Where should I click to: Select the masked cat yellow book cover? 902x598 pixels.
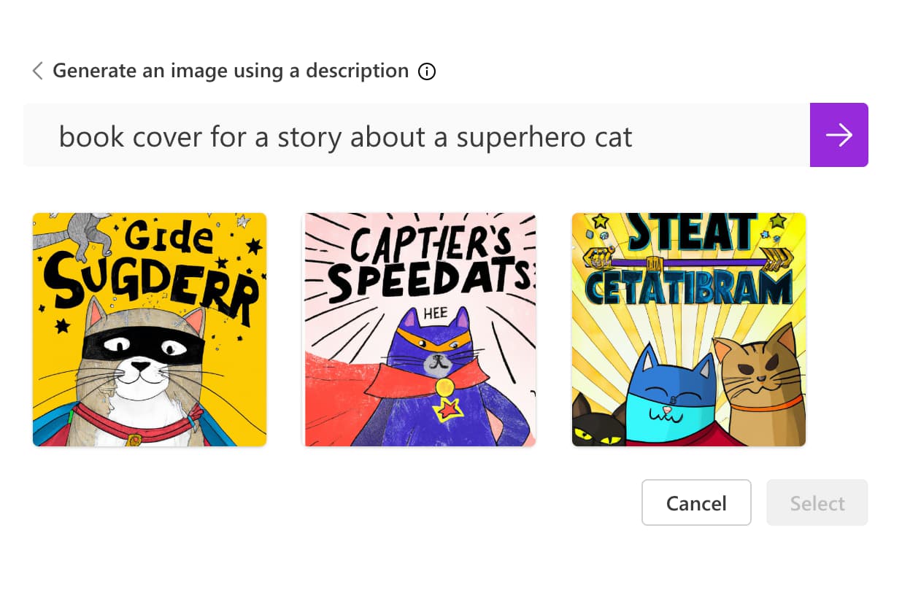150,330
